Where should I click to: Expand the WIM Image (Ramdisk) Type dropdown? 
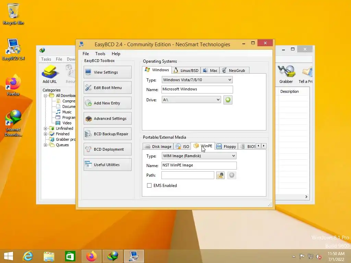click(199, 156)
